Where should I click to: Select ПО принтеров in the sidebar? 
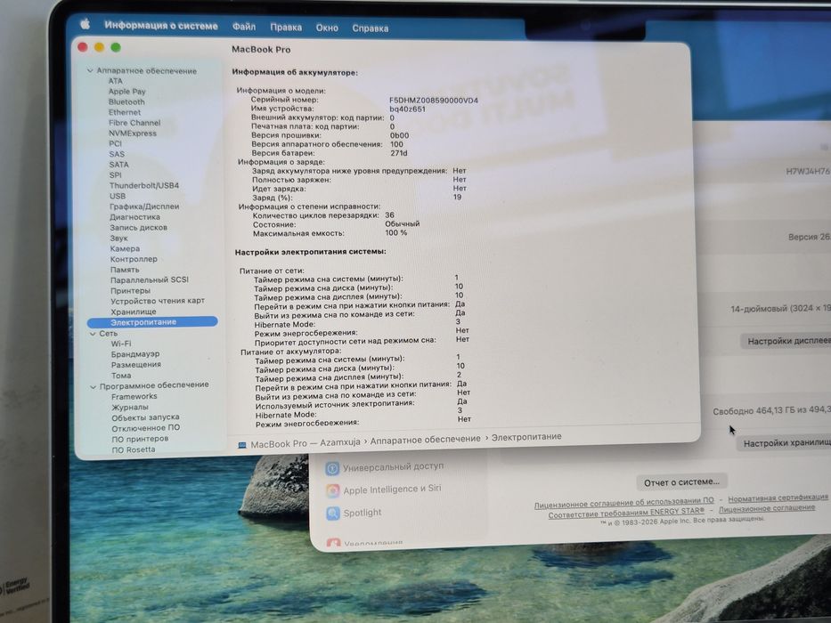pos(140,439)
